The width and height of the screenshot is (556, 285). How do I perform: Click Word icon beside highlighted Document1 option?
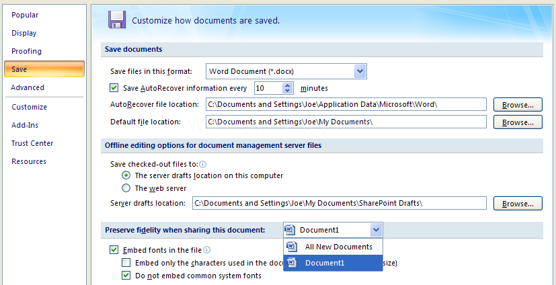292,263
